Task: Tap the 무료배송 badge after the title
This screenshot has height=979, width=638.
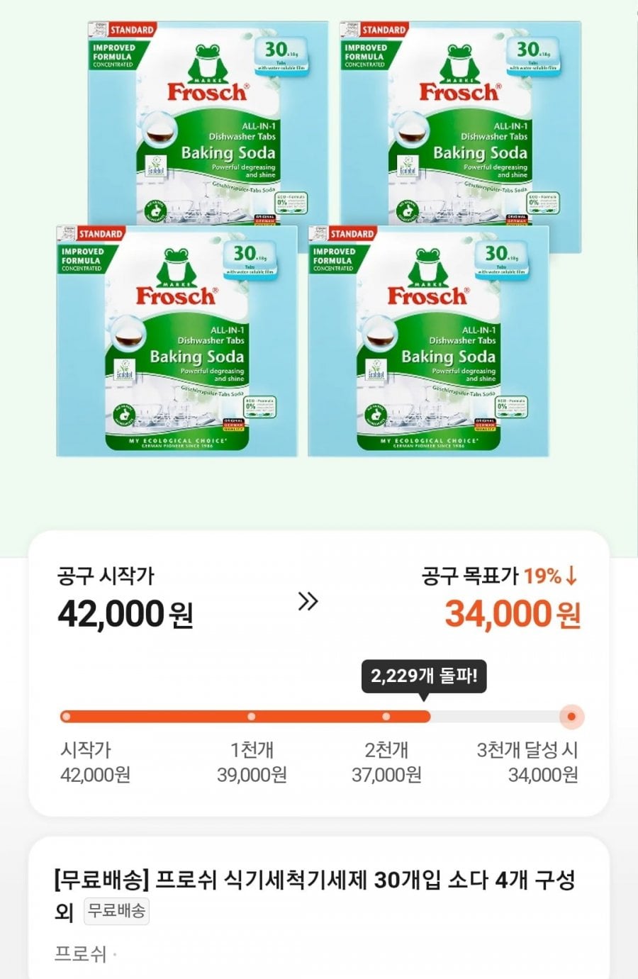Action: pos(116,911)
